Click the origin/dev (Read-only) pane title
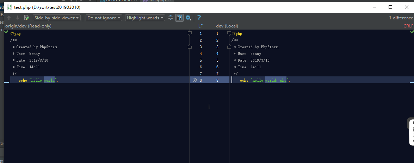The image size is (414, 163). 28,26
